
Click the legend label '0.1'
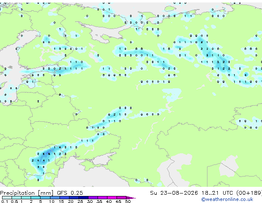coord(5,201)
